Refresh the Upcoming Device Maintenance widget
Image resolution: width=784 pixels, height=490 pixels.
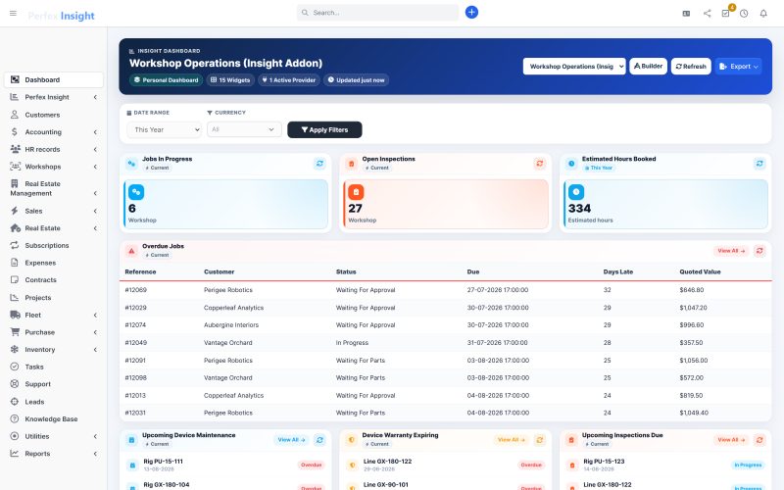point(319,439)
